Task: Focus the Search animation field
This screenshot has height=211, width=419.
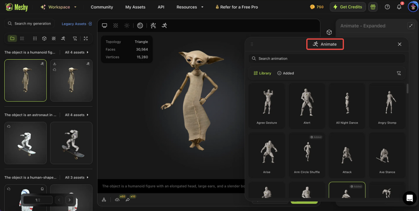Action: pos(327,58)
